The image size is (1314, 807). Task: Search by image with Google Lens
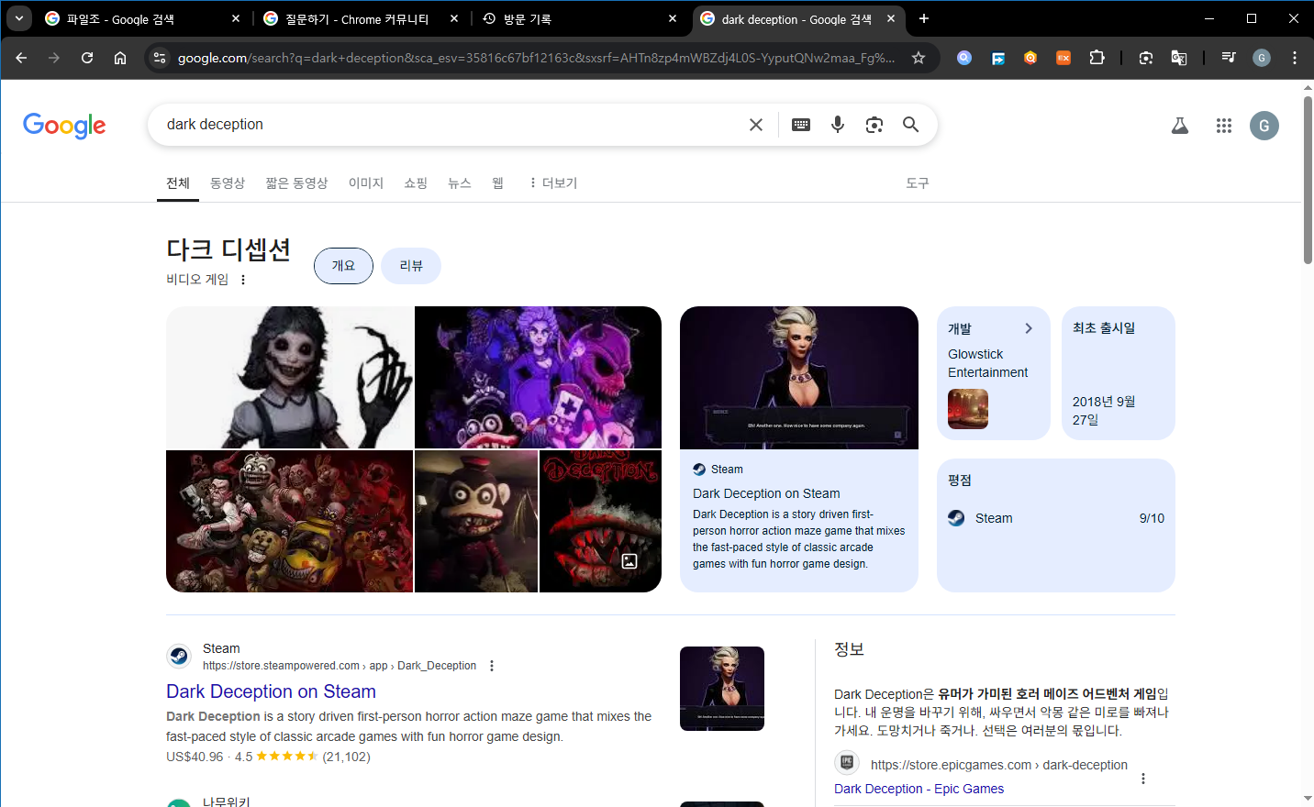(874, 125)
